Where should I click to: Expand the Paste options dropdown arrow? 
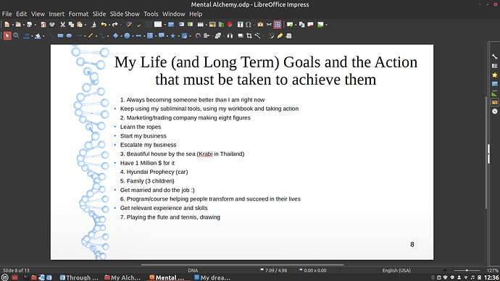pyautogui.click(x=85, y=25)
